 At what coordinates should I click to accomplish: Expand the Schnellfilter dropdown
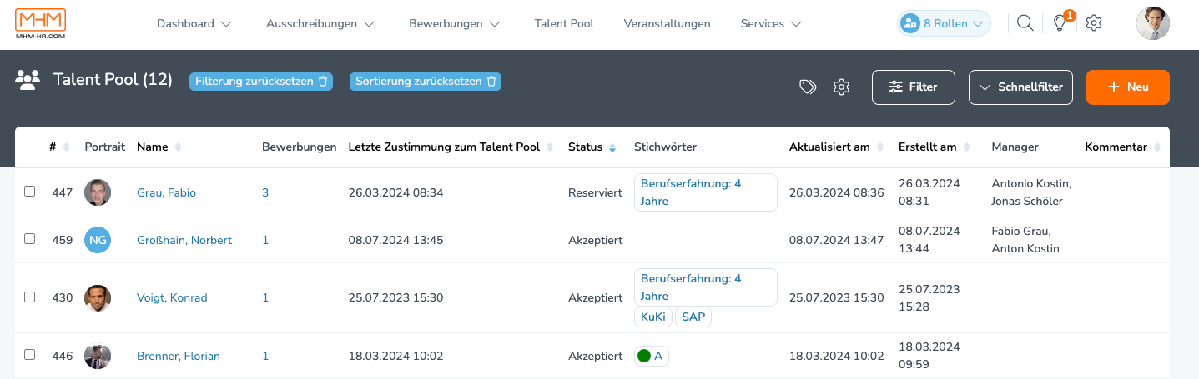1020,87
